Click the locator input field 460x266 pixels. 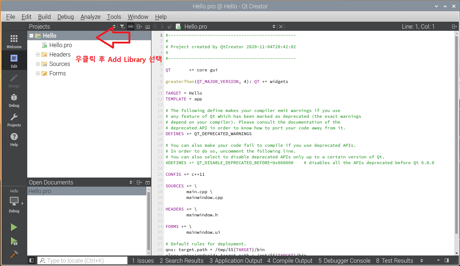click(x=83, y=261)
